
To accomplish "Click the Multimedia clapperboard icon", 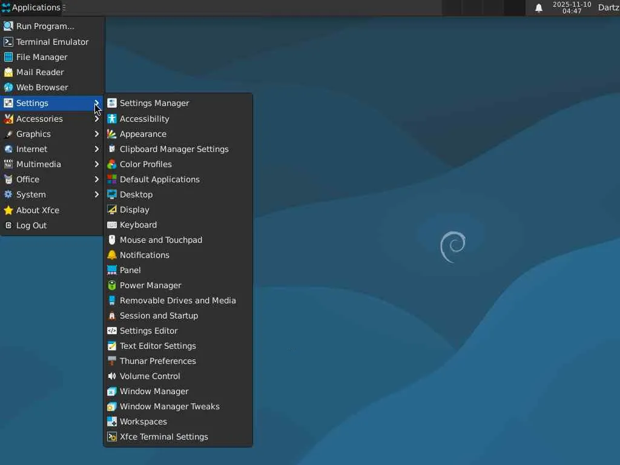I will tap(8, 164).
